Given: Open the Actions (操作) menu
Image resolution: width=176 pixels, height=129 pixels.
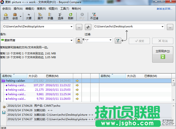Looking at the screenshot, I should pyautogui.click(x=18, y=9).
